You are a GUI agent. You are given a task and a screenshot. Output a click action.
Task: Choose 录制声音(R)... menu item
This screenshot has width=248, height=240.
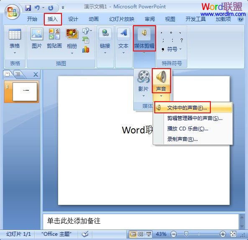coord(193,139)
